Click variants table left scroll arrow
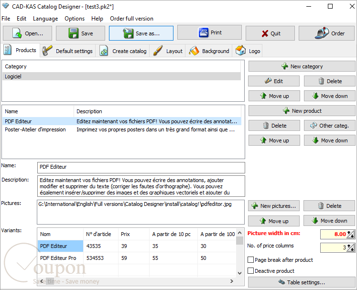The image size is (357, 290). tap(42, 281)
